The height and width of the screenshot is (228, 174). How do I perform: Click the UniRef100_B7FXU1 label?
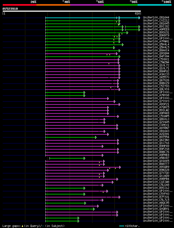(x=156, y=196)
